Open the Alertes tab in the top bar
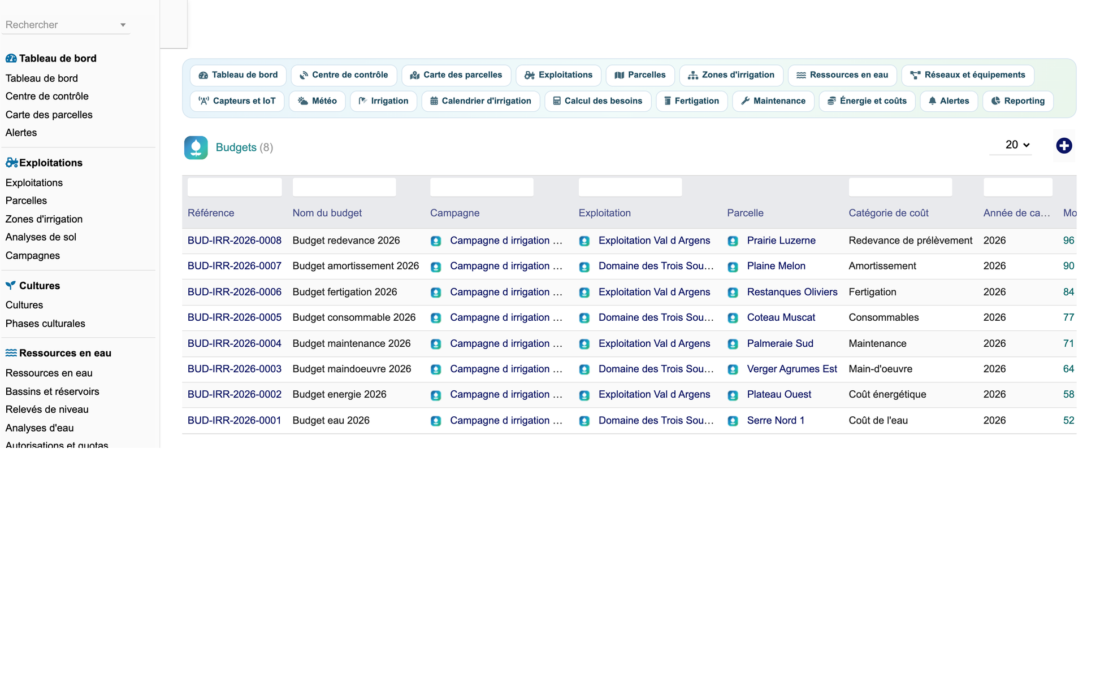Viewport: 1100px width, 680px height. 949,101
